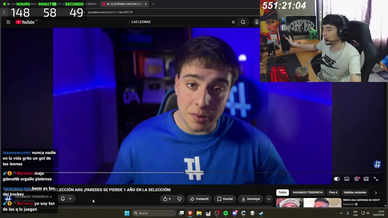The height and width of the screenshot is (218, 388).
Task: Open the ESP LAA language switcher
Action: pos(355,213)
